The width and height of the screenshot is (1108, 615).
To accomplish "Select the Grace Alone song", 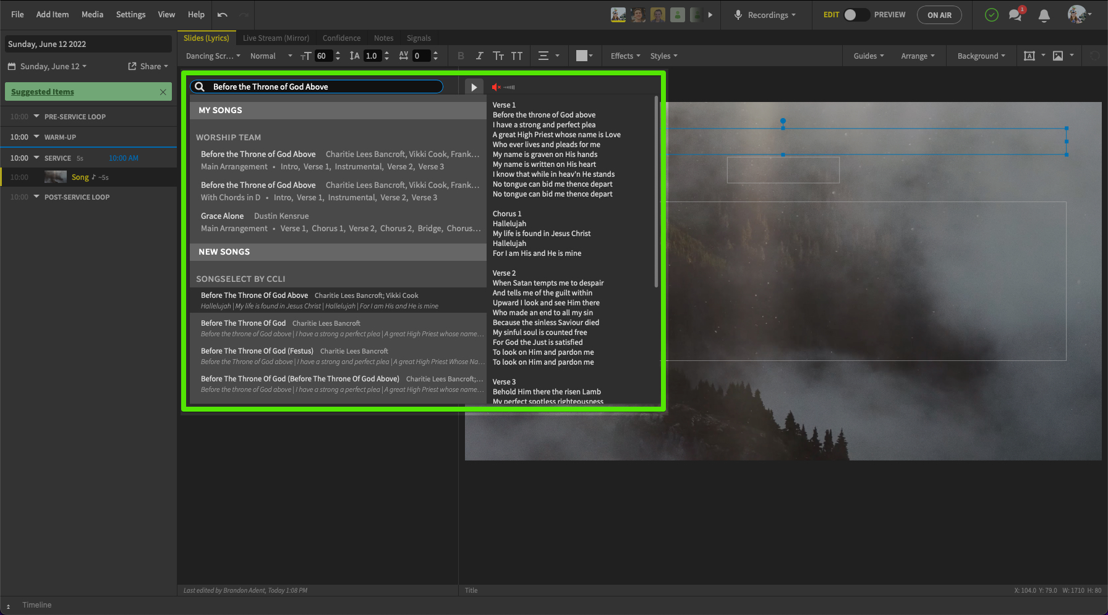I will [338, 222].
